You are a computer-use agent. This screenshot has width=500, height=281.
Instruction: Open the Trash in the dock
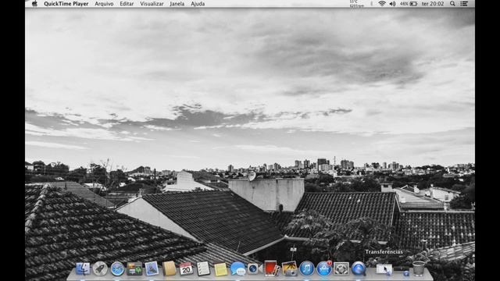click(419, 269)
